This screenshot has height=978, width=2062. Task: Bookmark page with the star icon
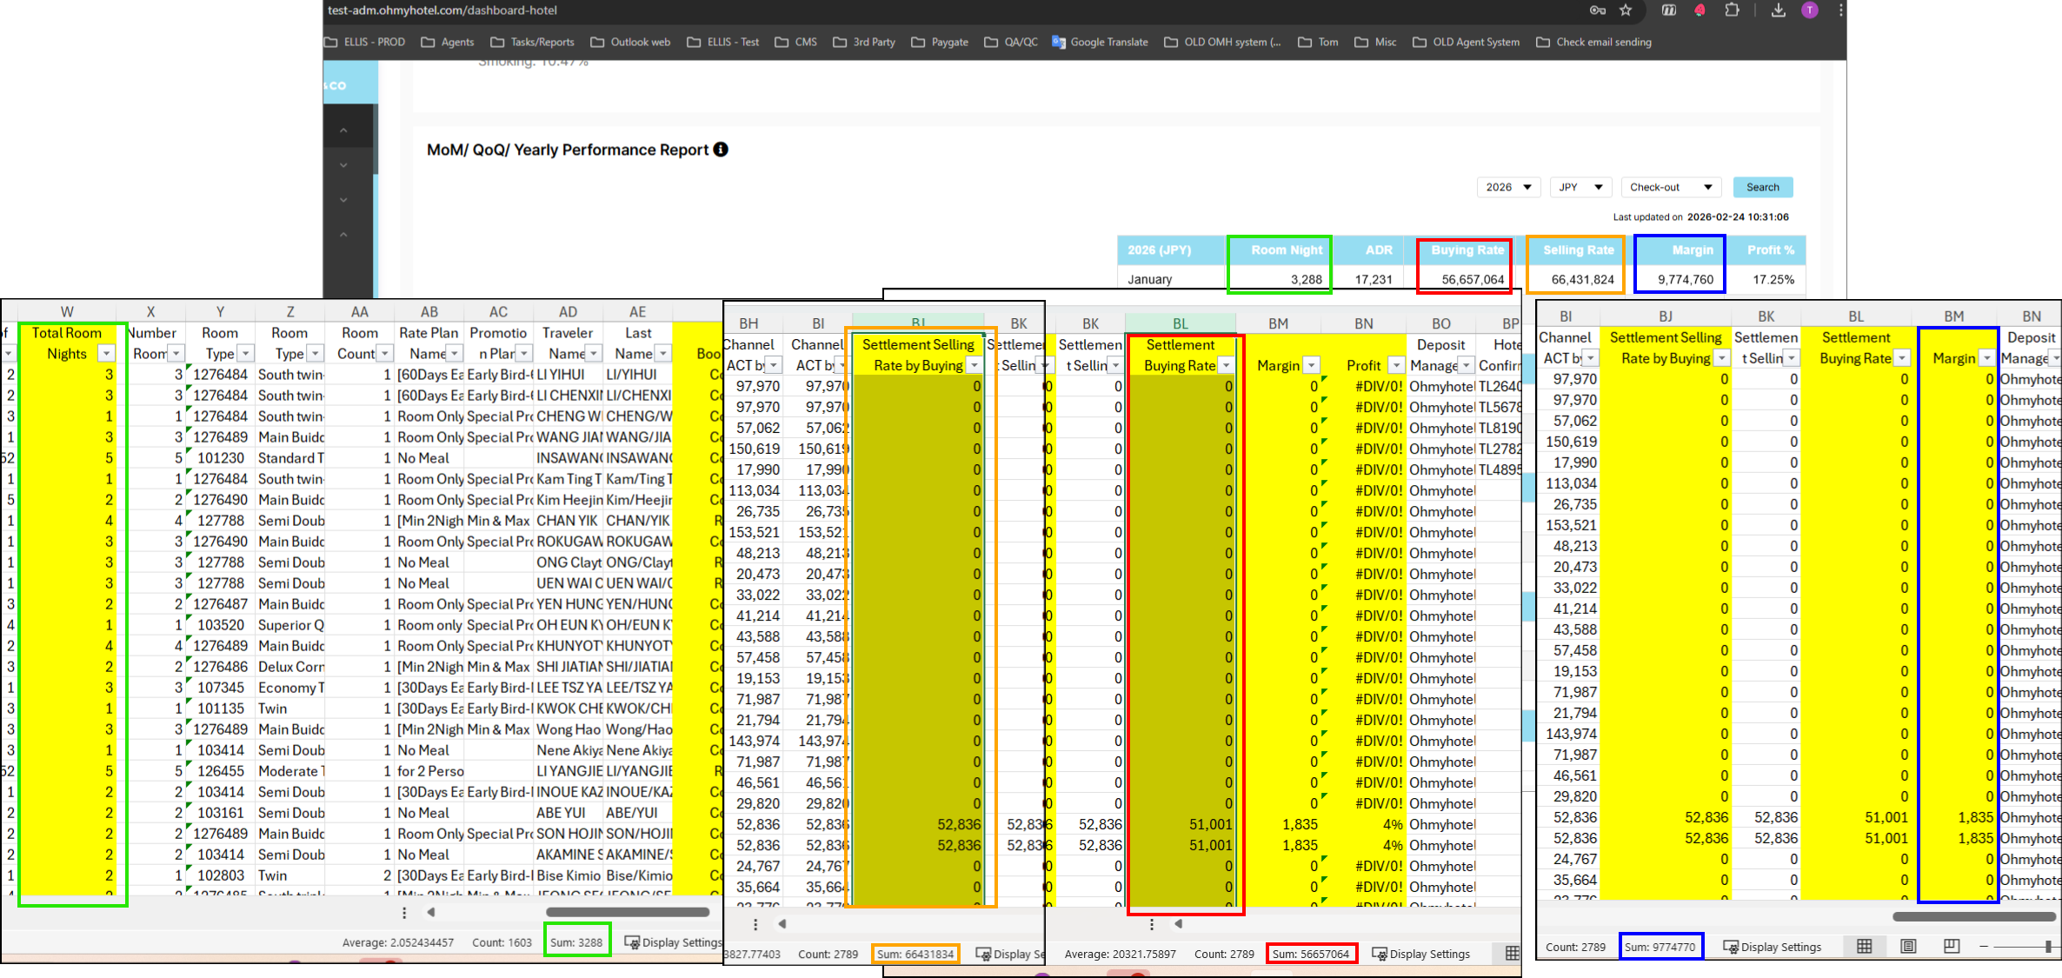[1626, 10]
